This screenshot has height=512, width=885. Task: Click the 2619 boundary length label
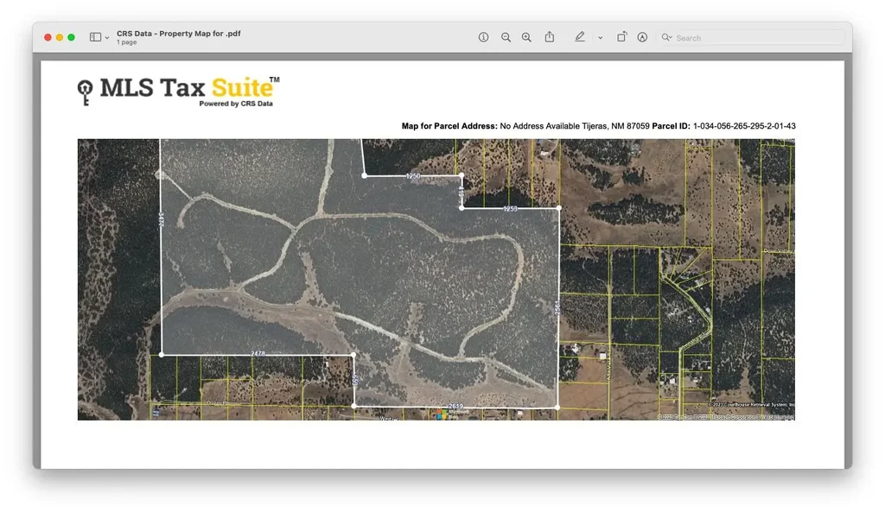pos(455,406)
